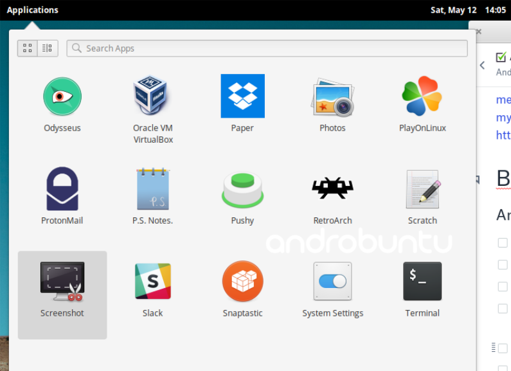
Task: Launch PlayOnLinux
Action: (422, 96)
